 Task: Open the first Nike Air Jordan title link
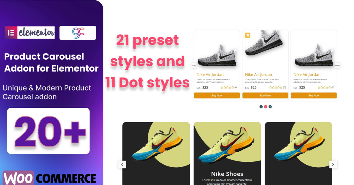coord(210,75)
